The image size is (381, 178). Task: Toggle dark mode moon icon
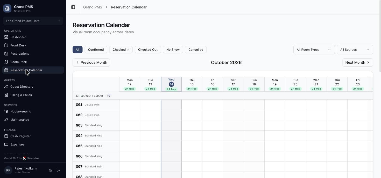coord(51,170)
